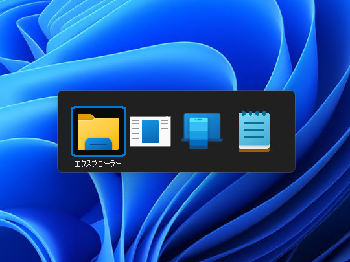Switch to the Phone Link icon
Image resolution: width=350 pixels, height=262 pixels.
(x=202, y=131)
